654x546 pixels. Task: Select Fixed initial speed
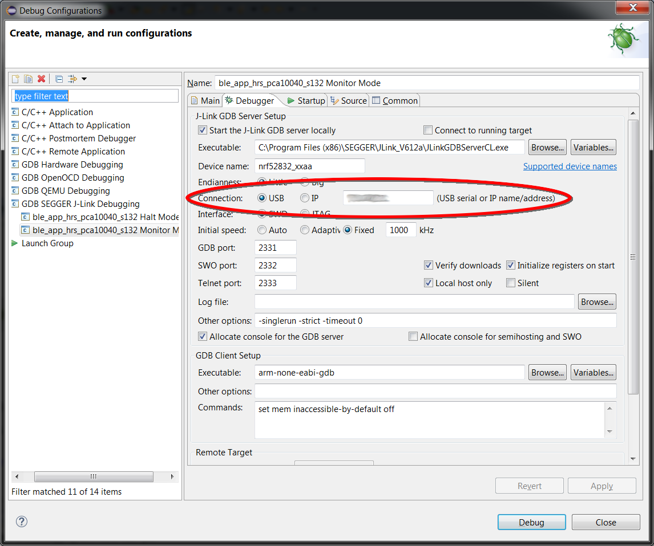coord(348,230)
